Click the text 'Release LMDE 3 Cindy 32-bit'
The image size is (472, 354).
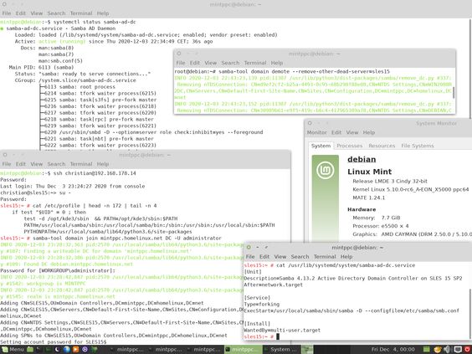[x=390, y=182]
